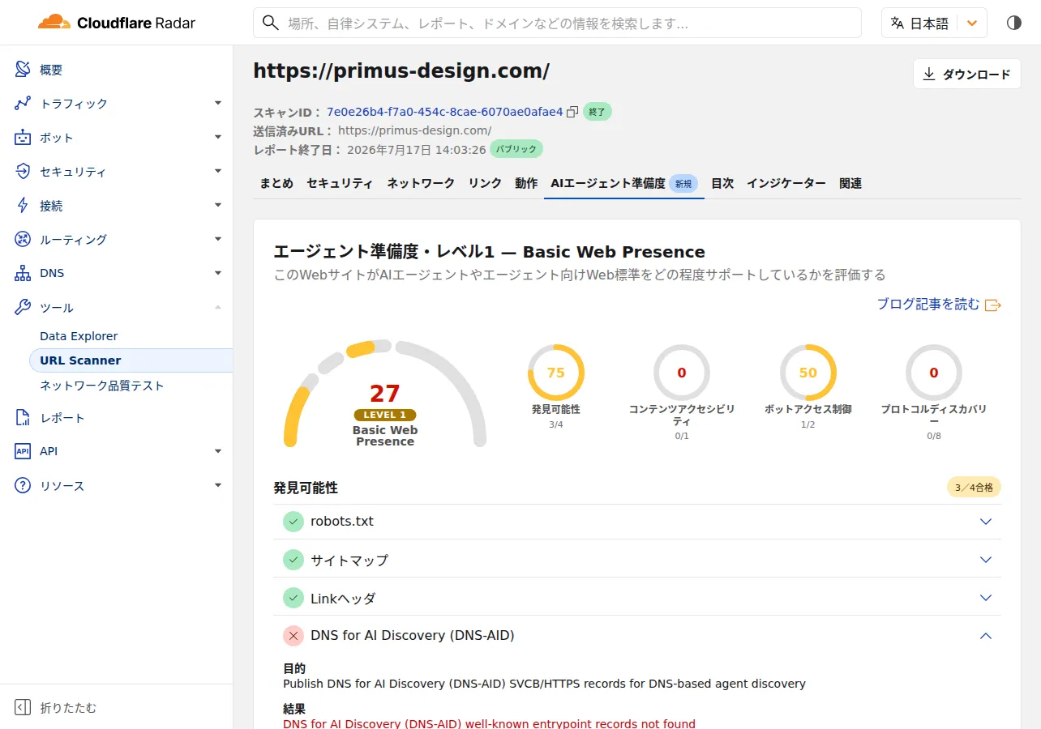This screenshot has height=729, width=1041.
Task: Switch to the ネットワーク tab
Action: 421,184
